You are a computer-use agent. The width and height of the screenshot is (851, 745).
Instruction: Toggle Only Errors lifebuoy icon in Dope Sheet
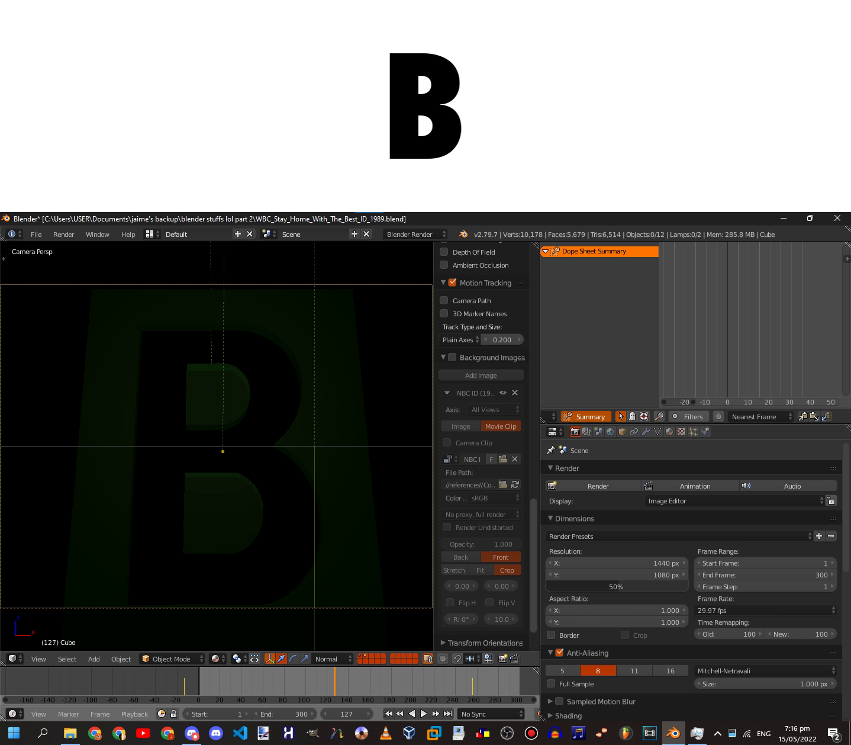coord(644,416)
